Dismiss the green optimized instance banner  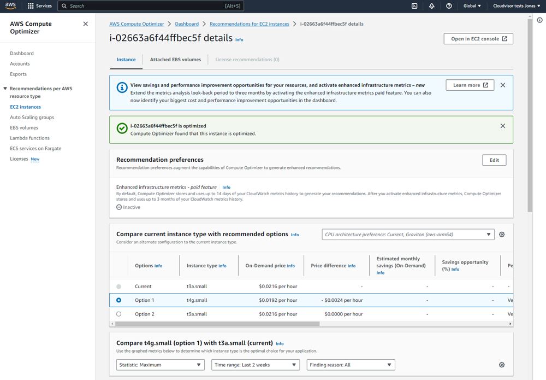[503, 126]
